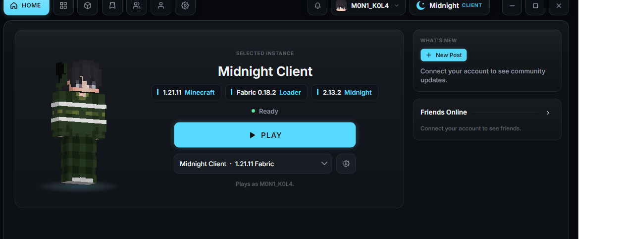Image resolution: width=622 pixels, height=239 pixels.
Task: Open the Midnight Client 1.21.11 Fabric instance dropdown
Action: coord(253,164)
